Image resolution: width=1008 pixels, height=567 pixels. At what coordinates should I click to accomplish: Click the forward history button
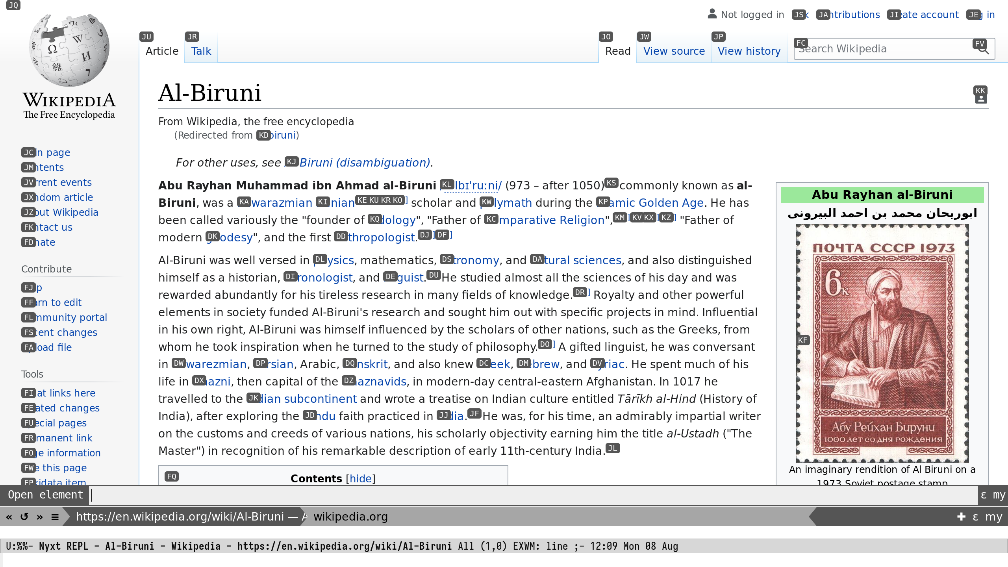pyautogui.click(x=40, y=517)
